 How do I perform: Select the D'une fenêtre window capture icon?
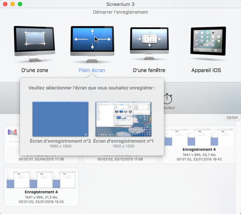(149, 43)
